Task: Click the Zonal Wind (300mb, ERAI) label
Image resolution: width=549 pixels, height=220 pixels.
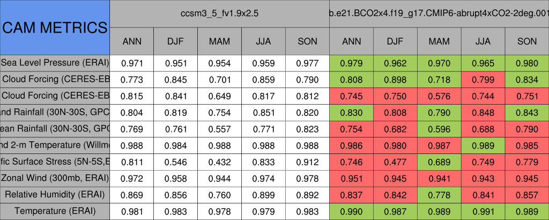Action: (x=55, y=178)
